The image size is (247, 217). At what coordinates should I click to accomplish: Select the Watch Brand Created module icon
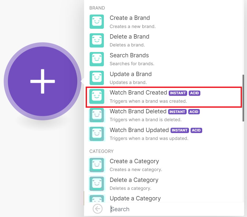(x=97, y=96)
